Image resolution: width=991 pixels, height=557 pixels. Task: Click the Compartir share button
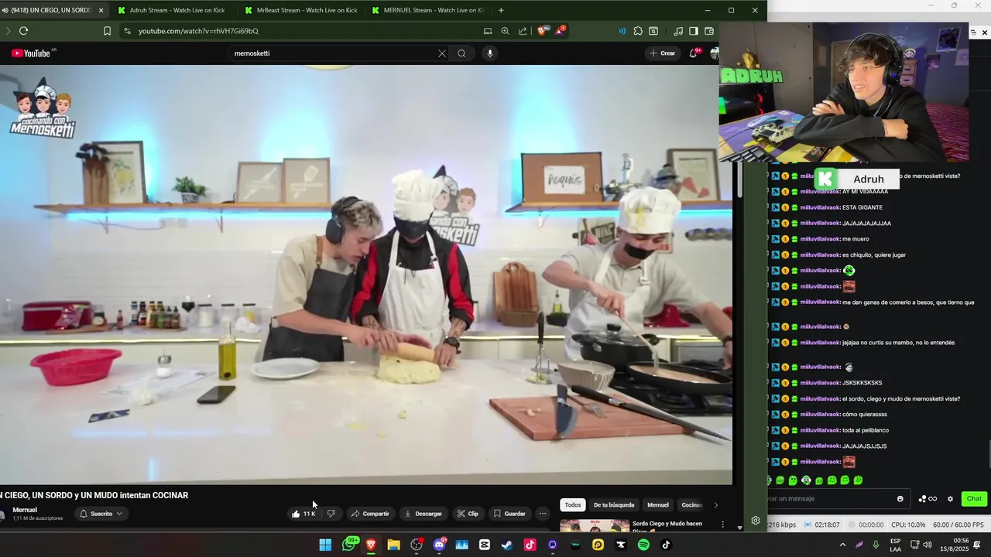[370, 514]
